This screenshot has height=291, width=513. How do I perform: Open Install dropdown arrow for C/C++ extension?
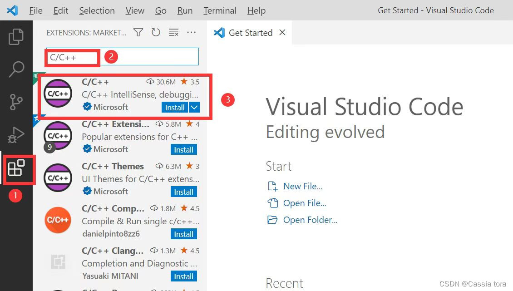(194, 107)
